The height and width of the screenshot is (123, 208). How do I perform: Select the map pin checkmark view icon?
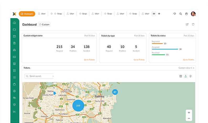[x=191, y=76]
